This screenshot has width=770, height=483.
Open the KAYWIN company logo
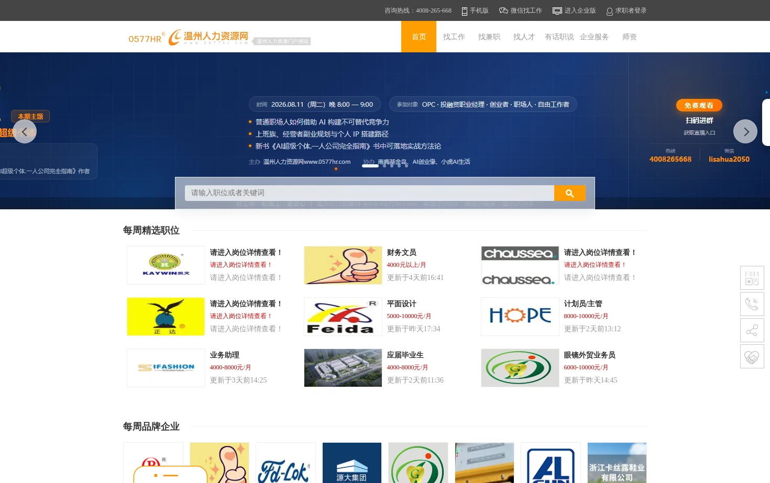click(x=166, y=265)
